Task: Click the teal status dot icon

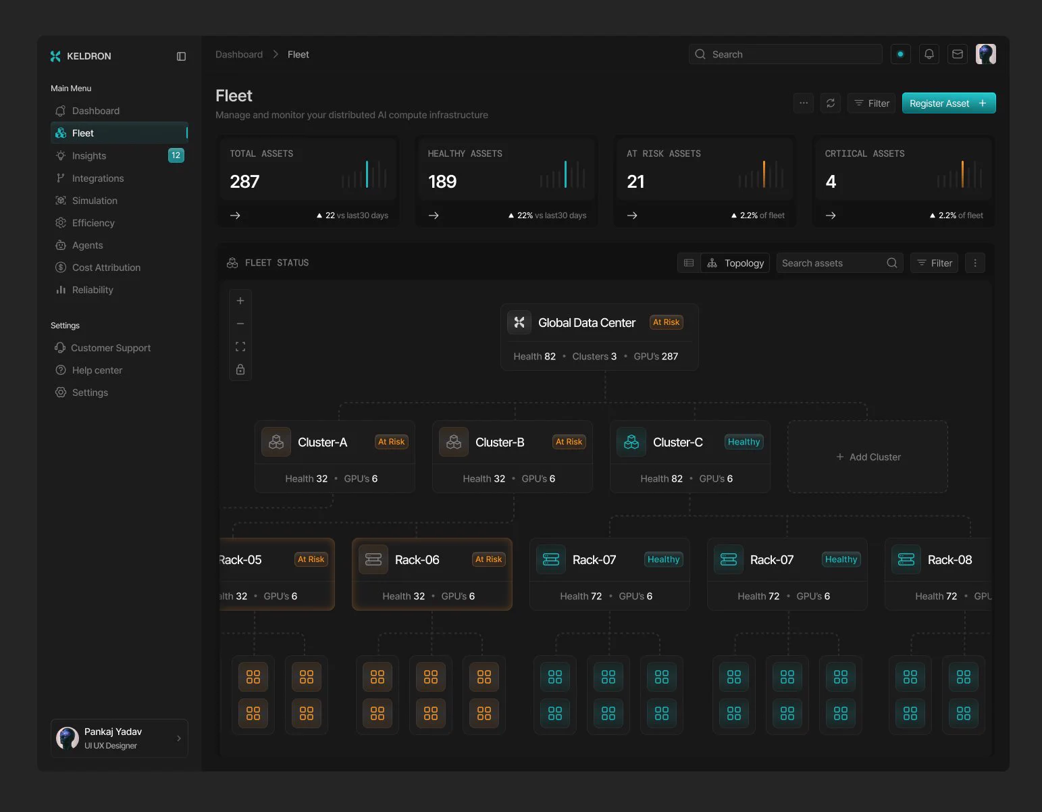Action: 900,54
